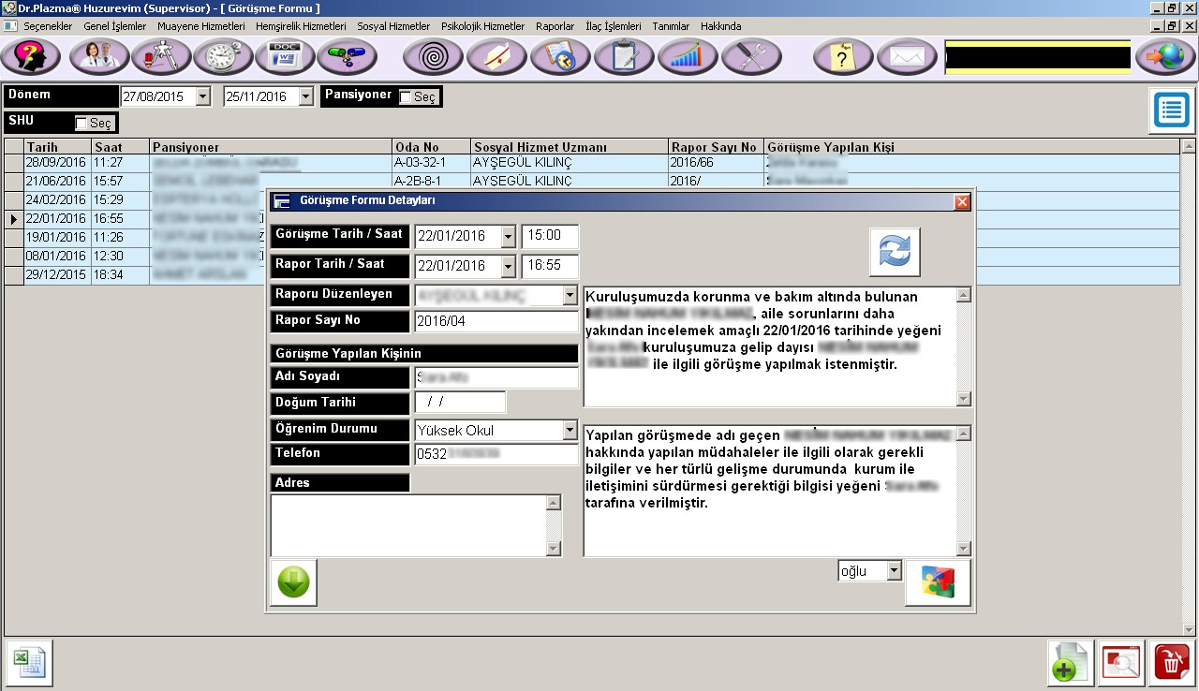
Task: Open the medicine capsules icon
Action: [x=347, y=57]
